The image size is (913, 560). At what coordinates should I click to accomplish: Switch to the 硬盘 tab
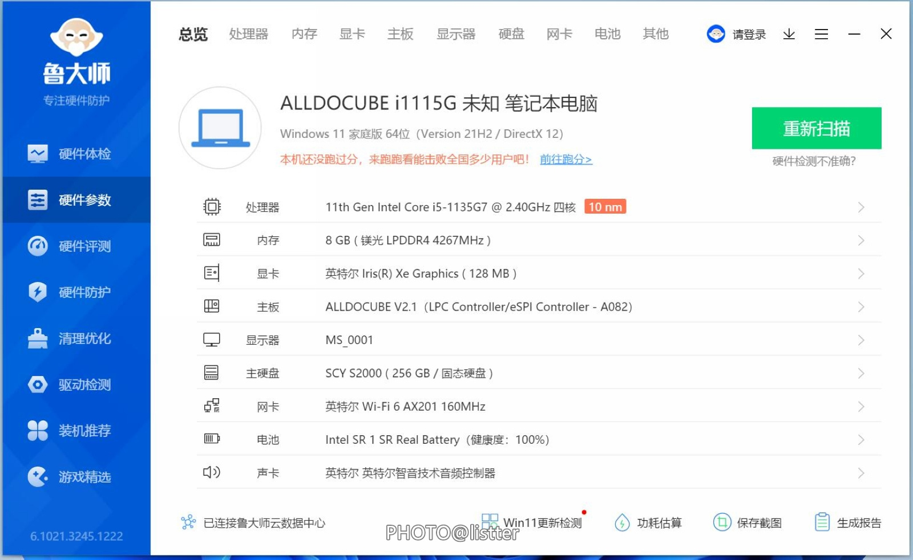tap(511, 34)
